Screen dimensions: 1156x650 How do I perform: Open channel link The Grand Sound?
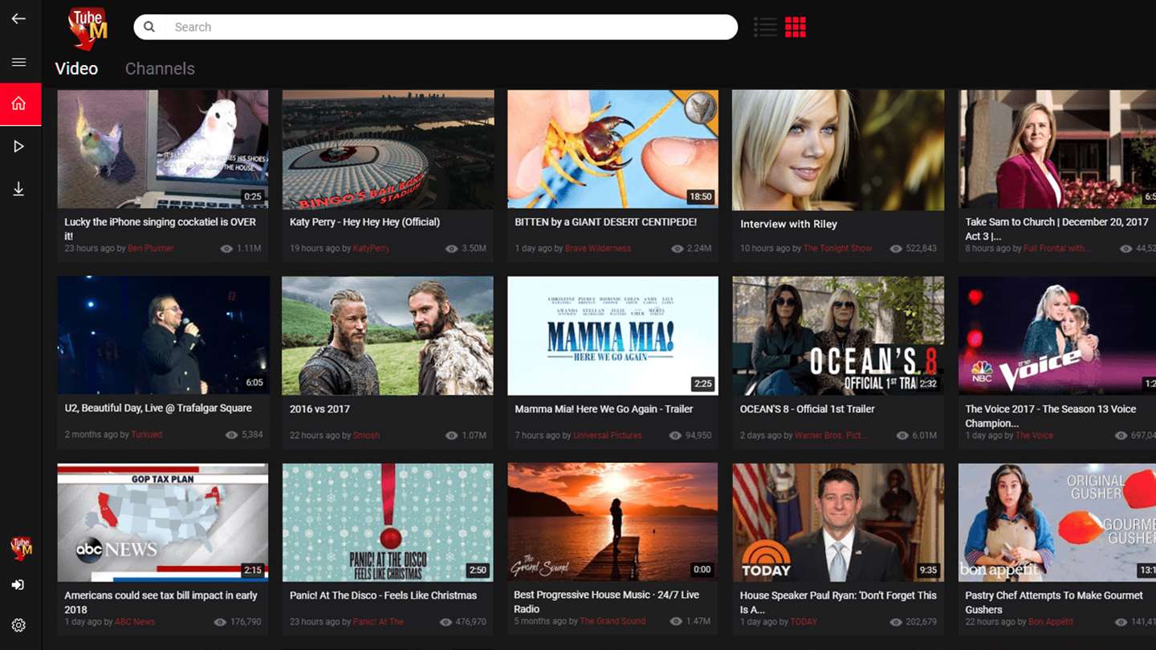(613, 622)
